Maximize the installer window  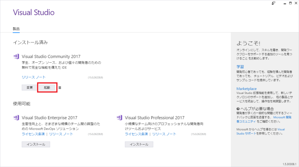[290, 3]
